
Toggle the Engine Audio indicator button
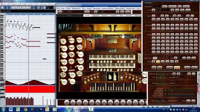pos(158,101)
